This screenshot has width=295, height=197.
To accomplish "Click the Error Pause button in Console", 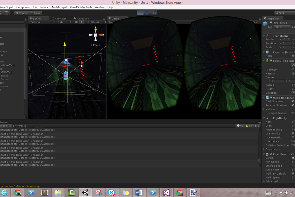I will click(20, 126).
